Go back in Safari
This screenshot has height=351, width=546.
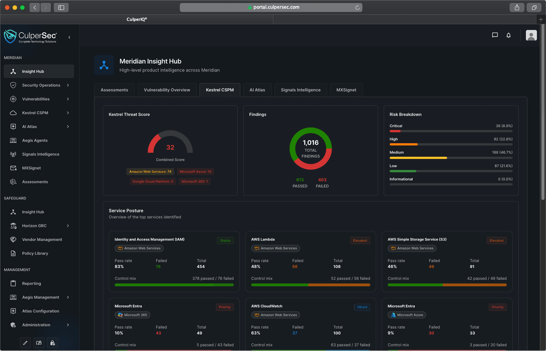(x=35, y=7)
